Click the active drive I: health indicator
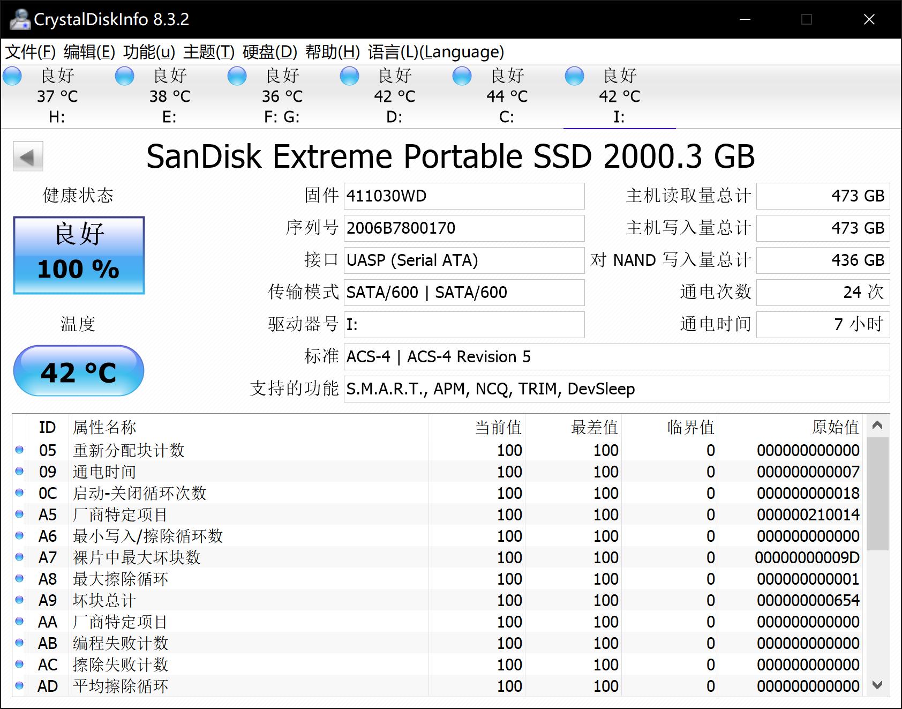 pos(574,76)
